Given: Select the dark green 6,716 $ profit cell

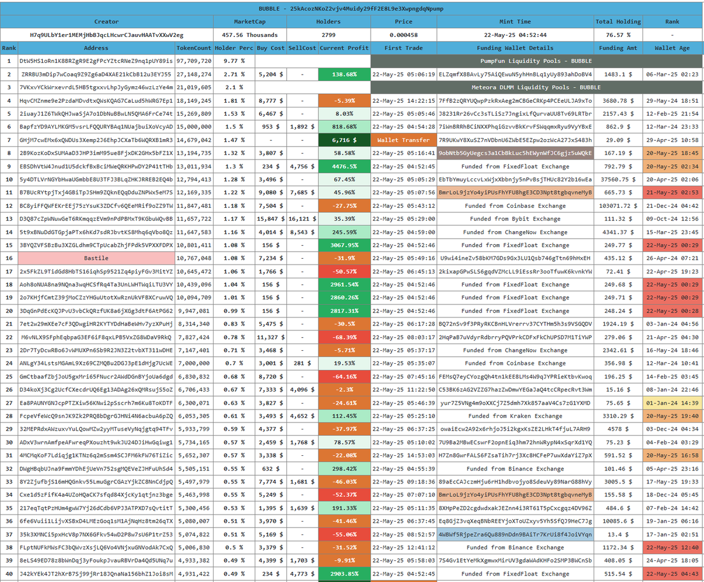Looking at the screenshot, I should (x=344, y=140).
